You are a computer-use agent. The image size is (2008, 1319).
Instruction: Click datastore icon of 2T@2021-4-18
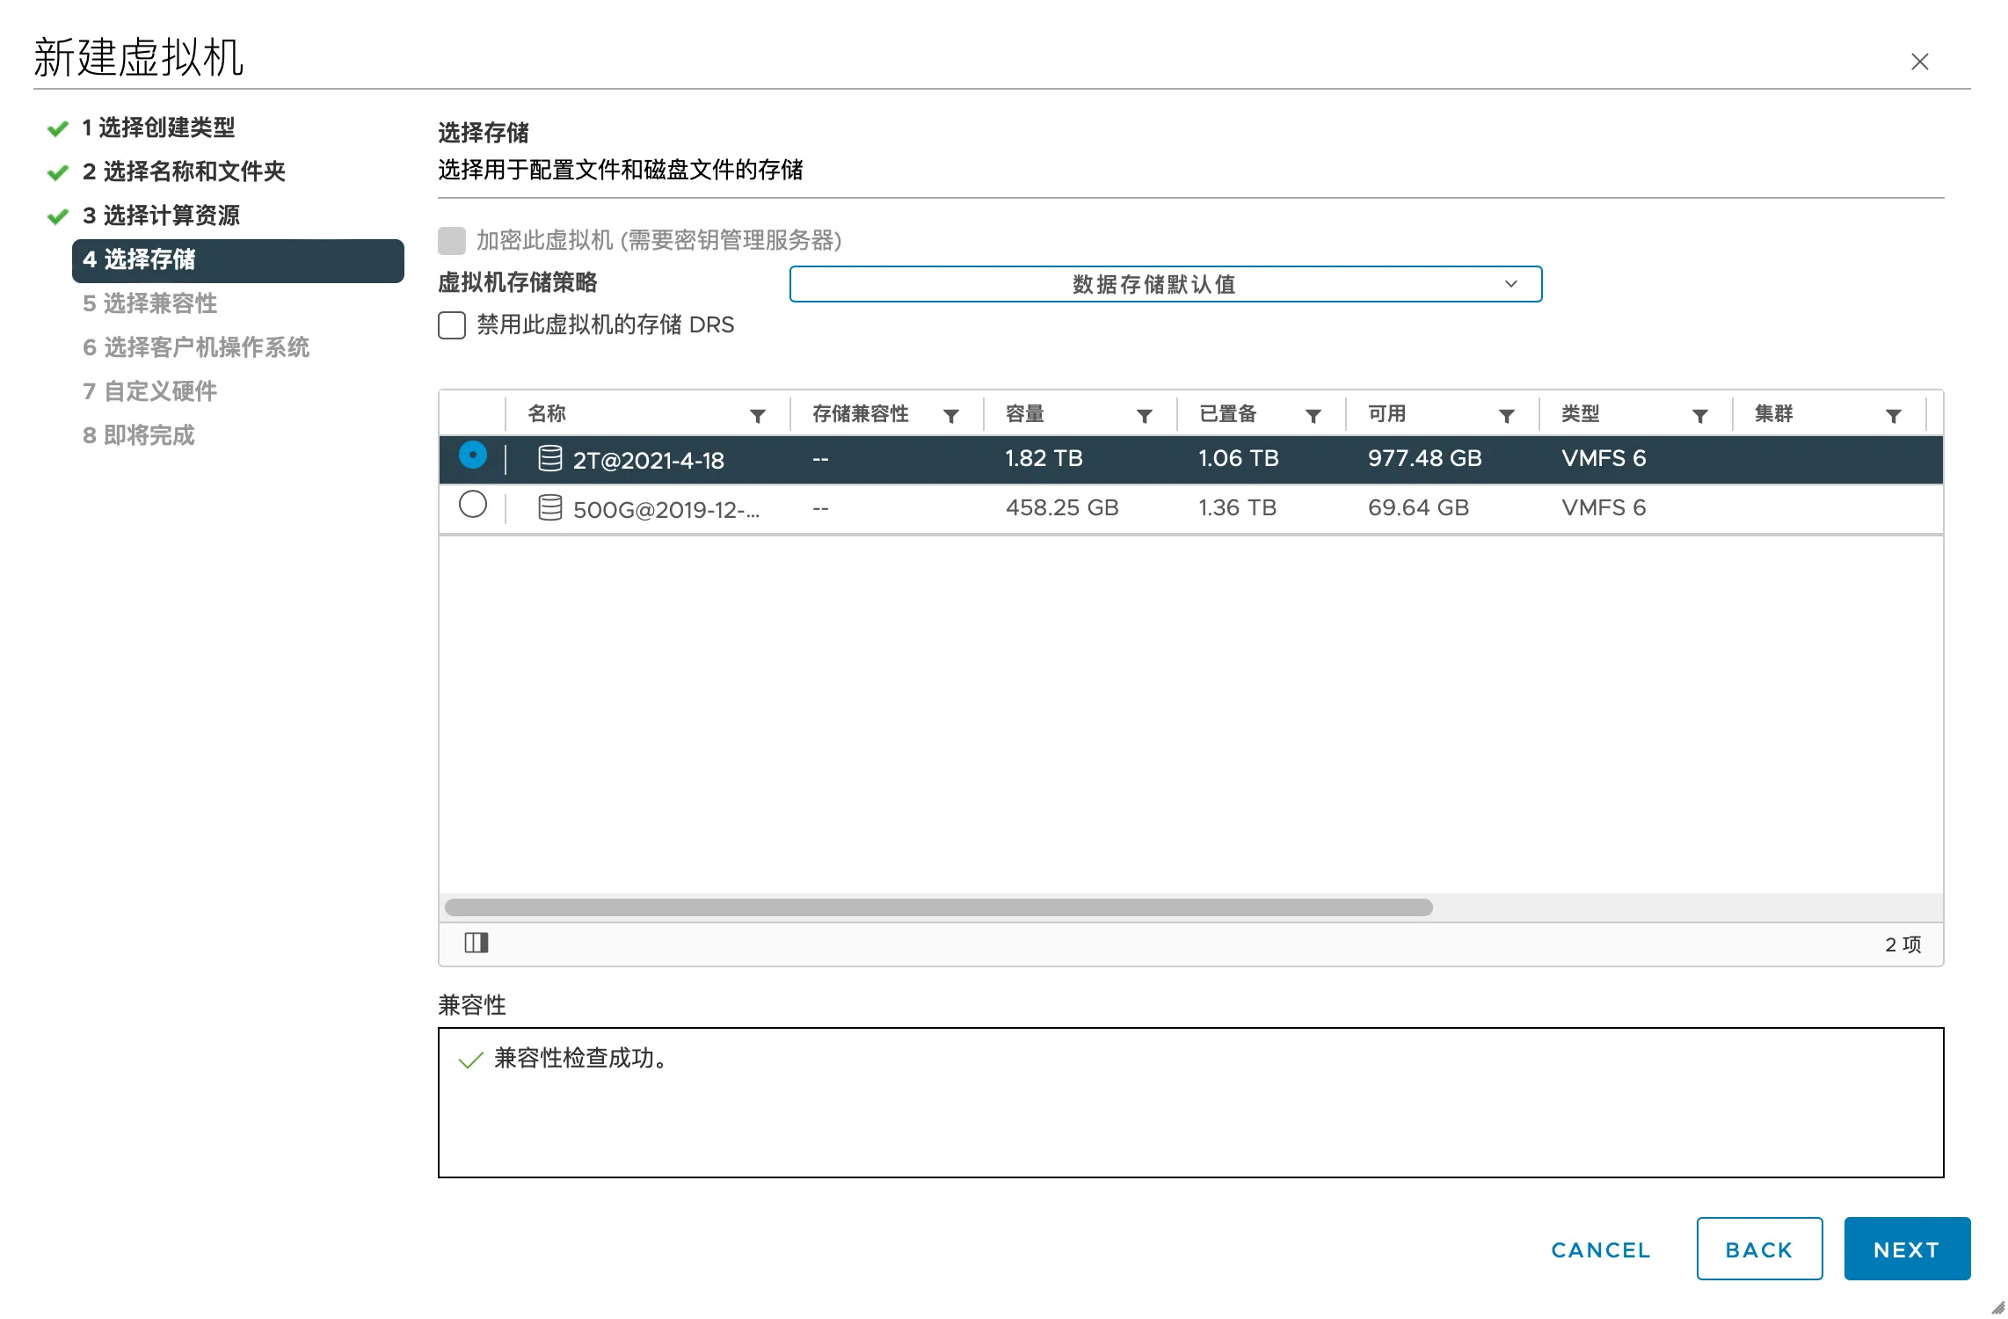[550, 458]
